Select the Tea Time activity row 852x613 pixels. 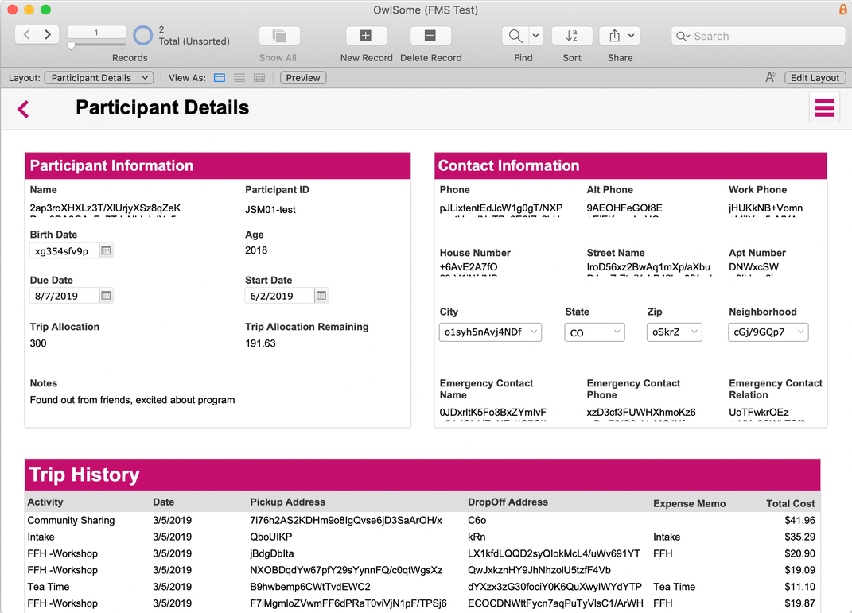[x=422, y=587]
